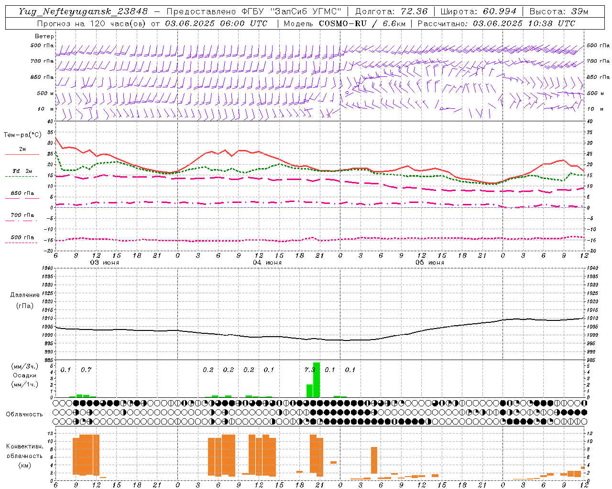Click the Yug_Nefteyugansk_23848 station title
The width and height of the screenshot is (612, 489).
(83, 11)
